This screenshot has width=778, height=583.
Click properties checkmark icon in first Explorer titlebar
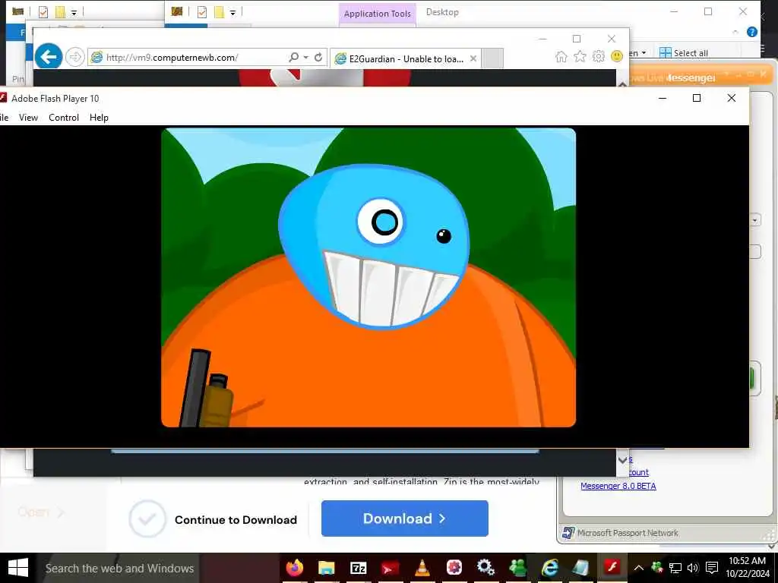[x=43, y=12]
